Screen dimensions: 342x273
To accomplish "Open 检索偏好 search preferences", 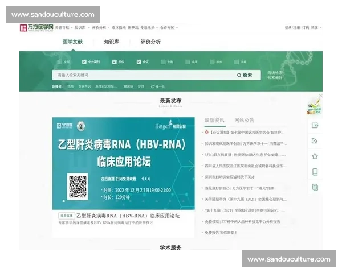I will (x=275, y=77).
